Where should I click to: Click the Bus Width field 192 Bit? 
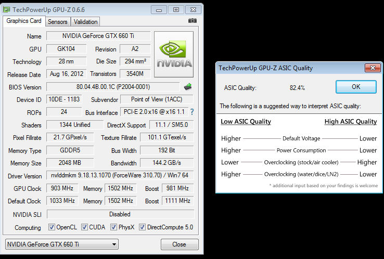[x=167, y=150]
